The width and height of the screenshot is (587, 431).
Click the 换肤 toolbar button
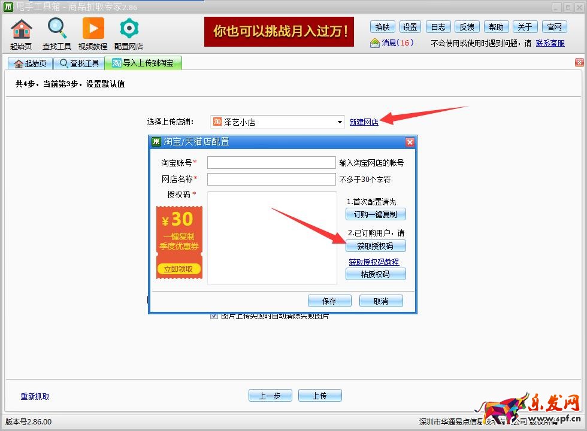[x=382, y=27]
